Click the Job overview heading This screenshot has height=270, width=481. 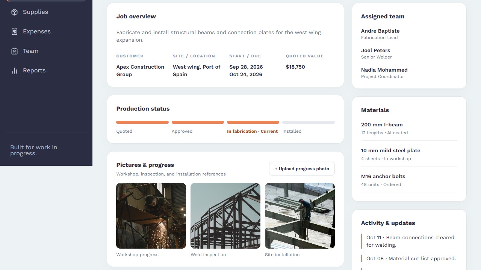(x=136, y=16)
